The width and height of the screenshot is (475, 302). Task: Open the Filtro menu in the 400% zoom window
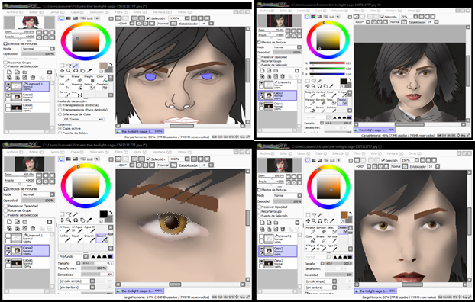coord(119,152)
